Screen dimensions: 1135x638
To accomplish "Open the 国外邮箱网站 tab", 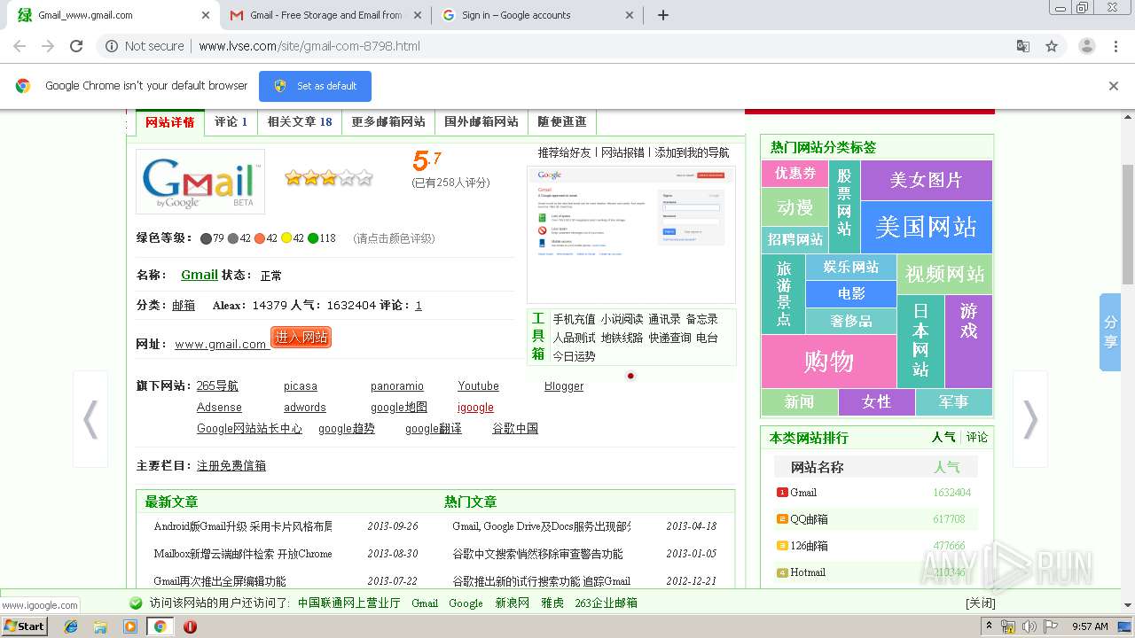I will pos(481,122).
